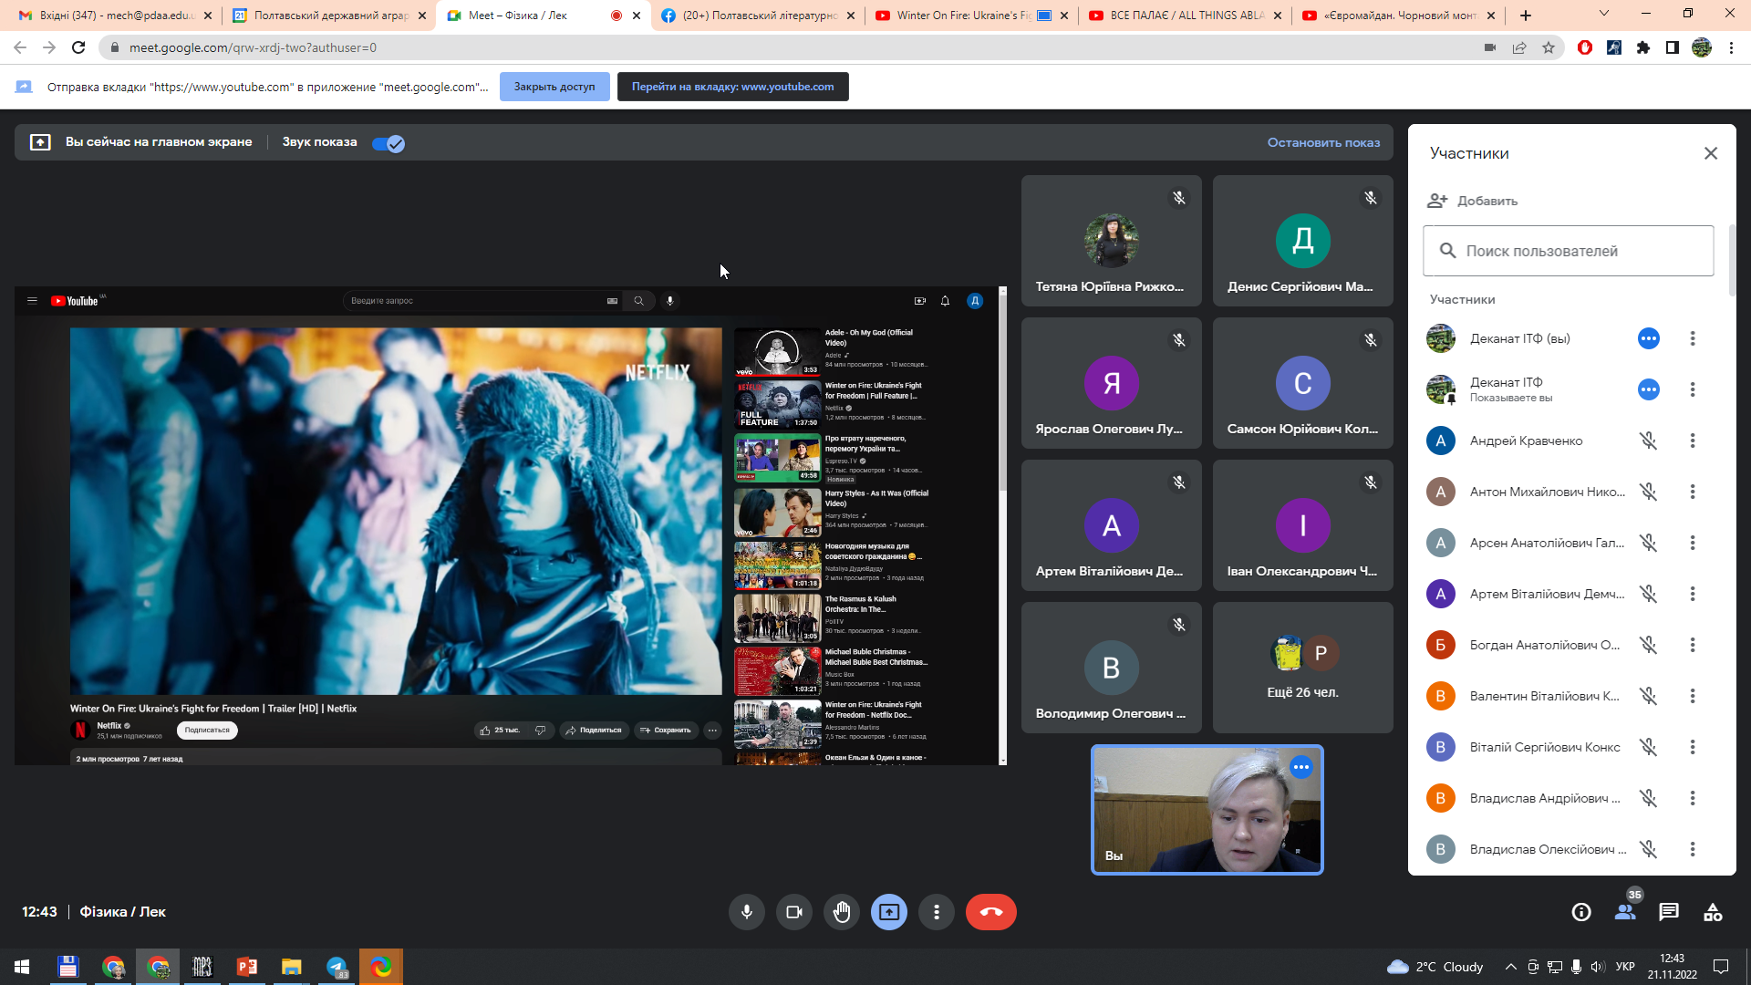The height and width of the screenshot is (985, 1751).
Task: Click taskbar volume speaker icon
Action: point(1597,967)
